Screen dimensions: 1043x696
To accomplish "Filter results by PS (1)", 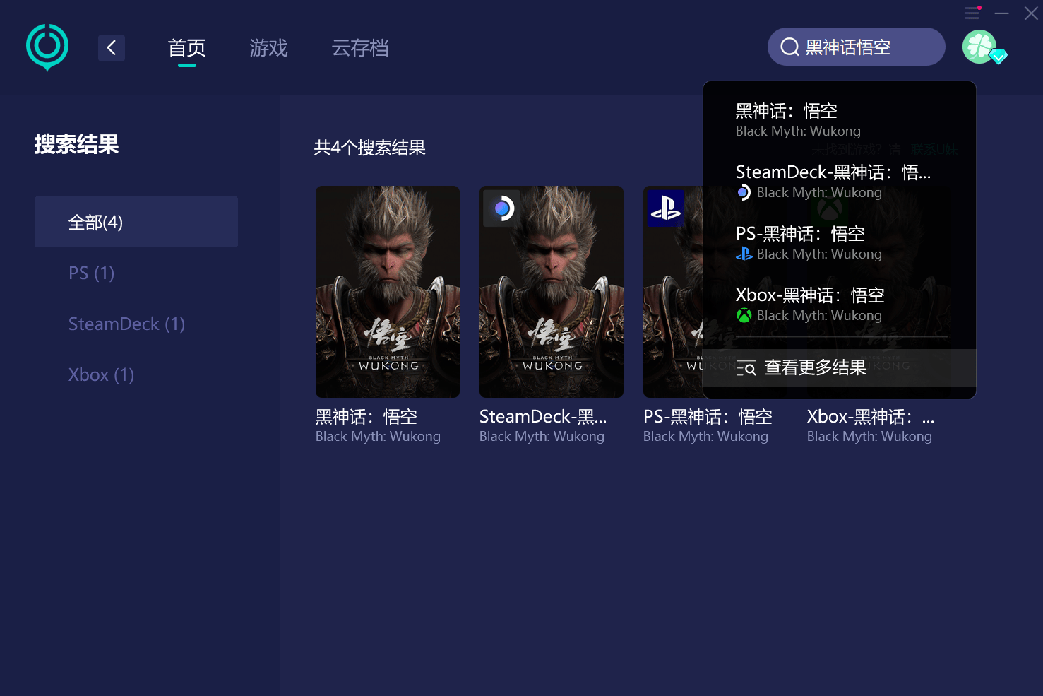I will pos(92,273).
